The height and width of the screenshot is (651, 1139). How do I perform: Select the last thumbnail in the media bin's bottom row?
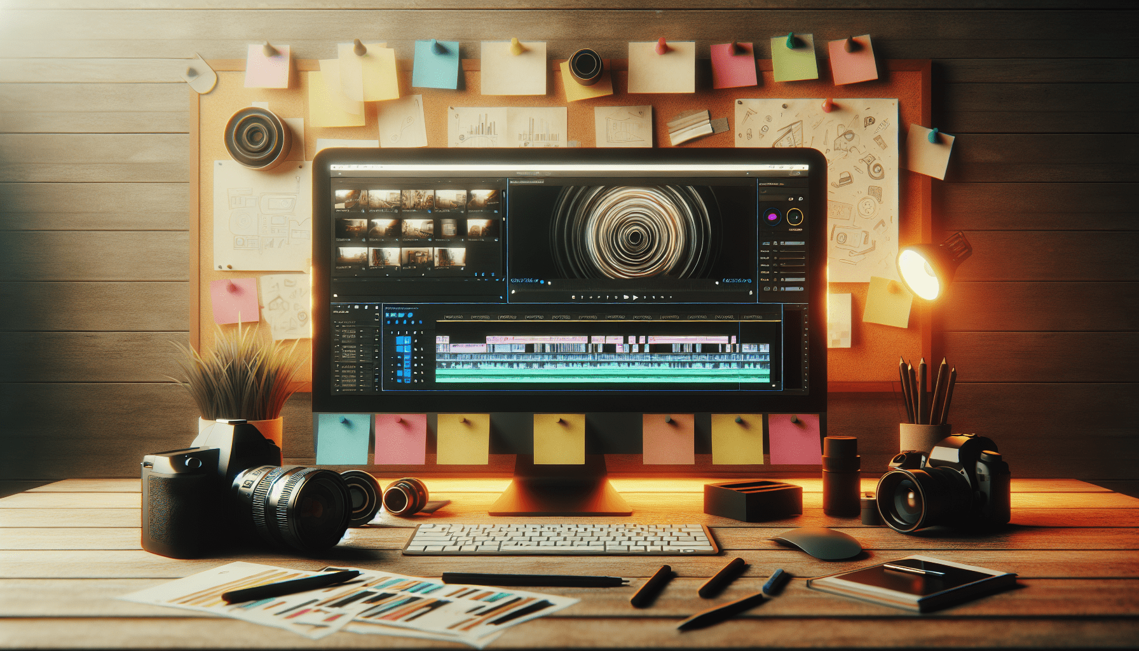click(451, 257)
